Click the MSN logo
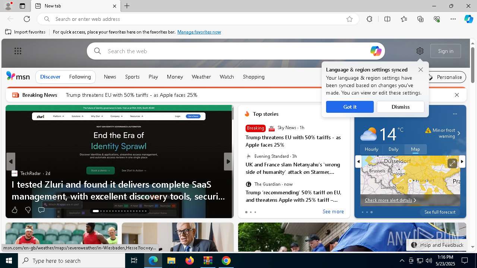Screen dimensions: 477x268 [18, 77]
